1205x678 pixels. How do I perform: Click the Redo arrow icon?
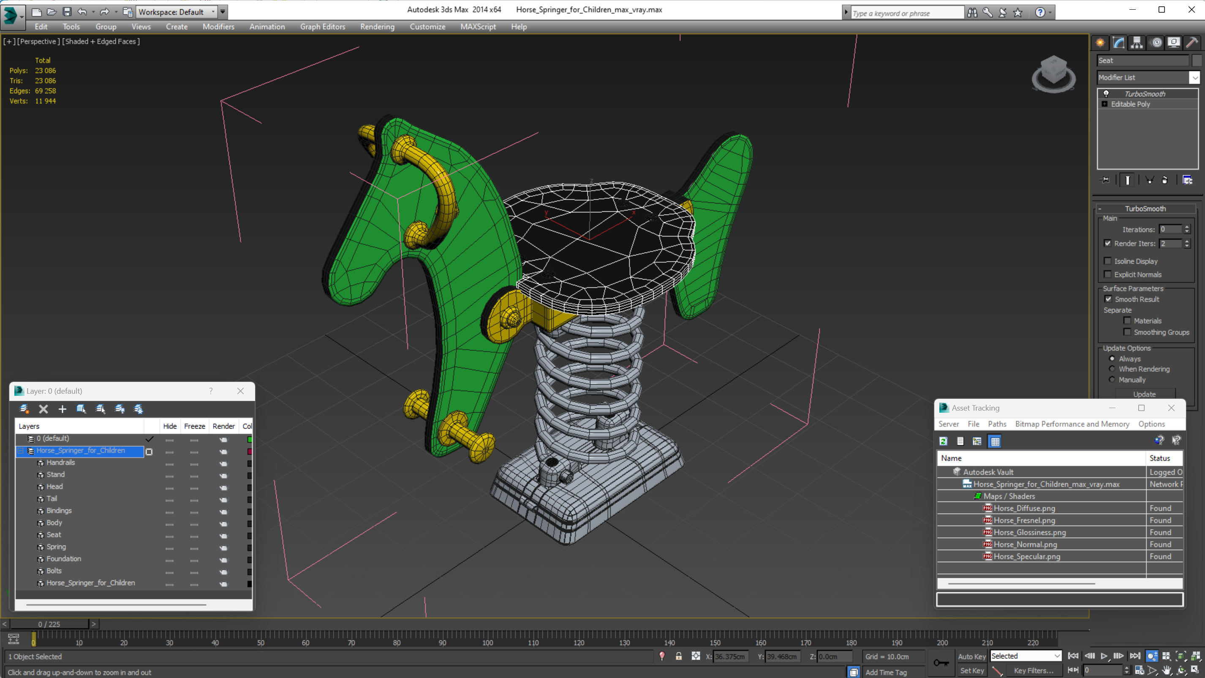(105, 12)
